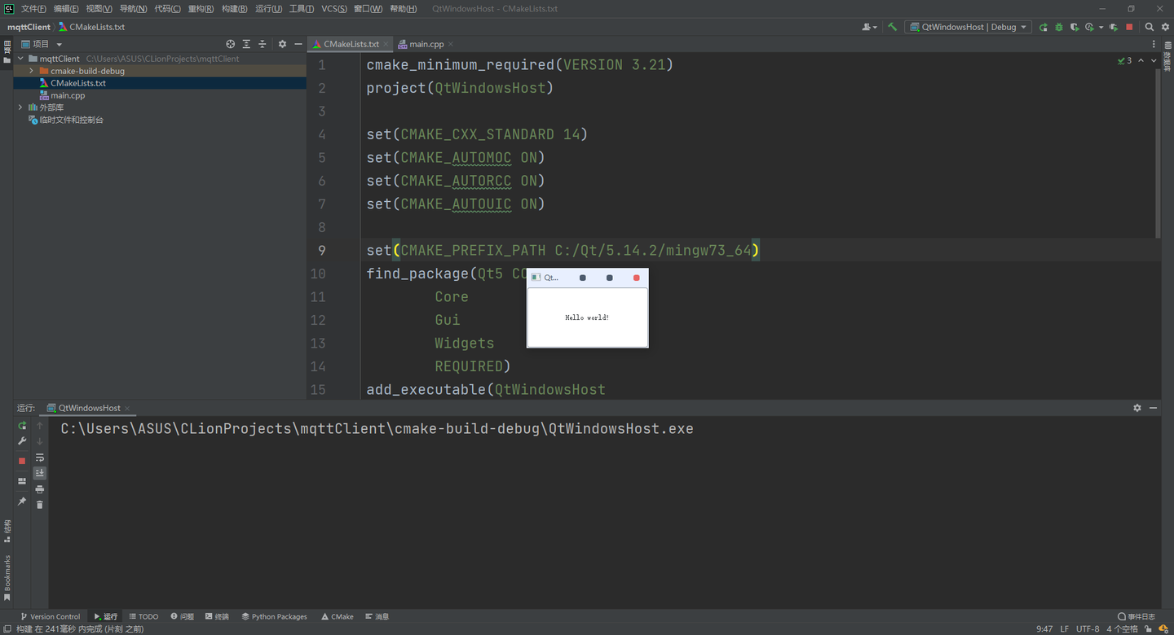Screen dimensions: 1174x635
Task: Open project panel options gear
Action: 282,44
